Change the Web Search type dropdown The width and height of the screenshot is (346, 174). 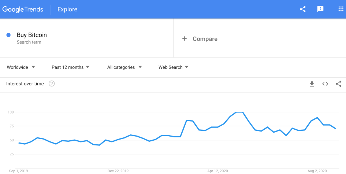174,67
